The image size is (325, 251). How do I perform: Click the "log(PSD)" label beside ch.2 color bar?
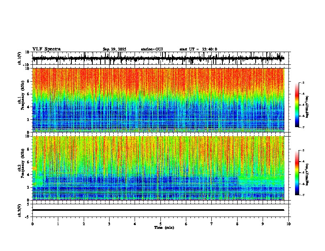[307, 174]
